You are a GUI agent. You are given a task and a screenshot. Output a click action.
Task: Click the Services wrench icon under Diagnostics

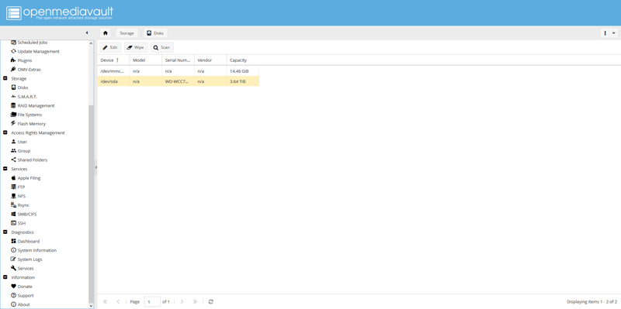coord(13,268)
